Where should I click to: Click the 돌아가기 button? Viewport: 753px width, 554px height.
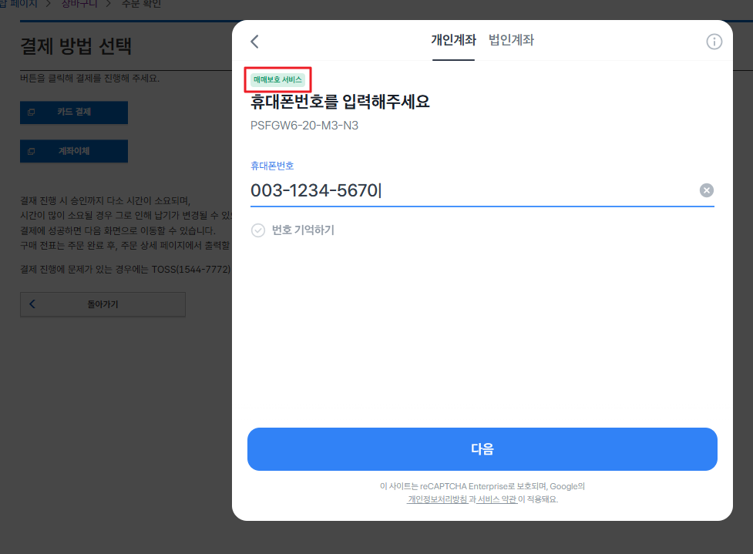pyautogui.click(x=103, y=304)
